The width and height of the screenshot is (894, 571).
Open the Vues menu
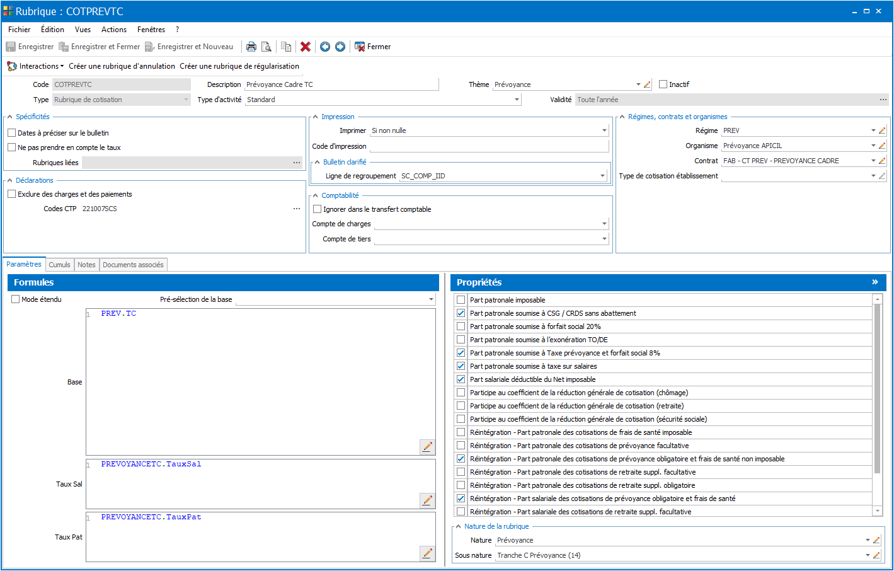[x=83, y=30]
